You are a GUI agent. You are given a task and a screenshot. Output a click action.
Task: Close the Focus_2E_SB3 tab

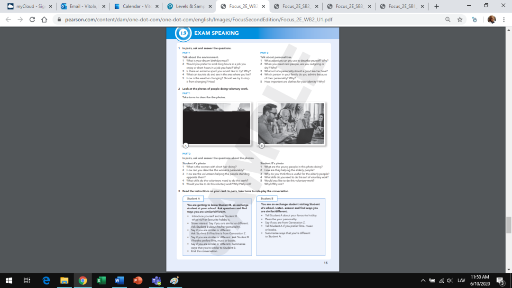[369, 6]
